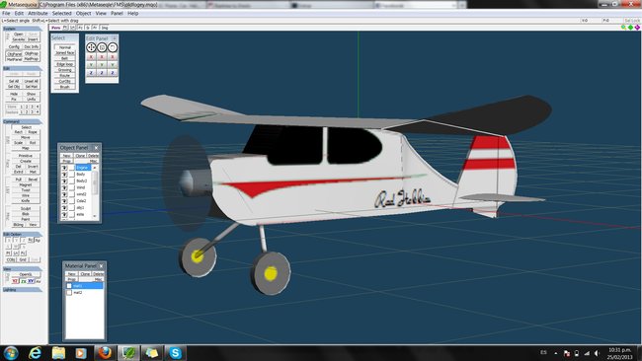Click the Edge loop select button

tap(64, 64)
